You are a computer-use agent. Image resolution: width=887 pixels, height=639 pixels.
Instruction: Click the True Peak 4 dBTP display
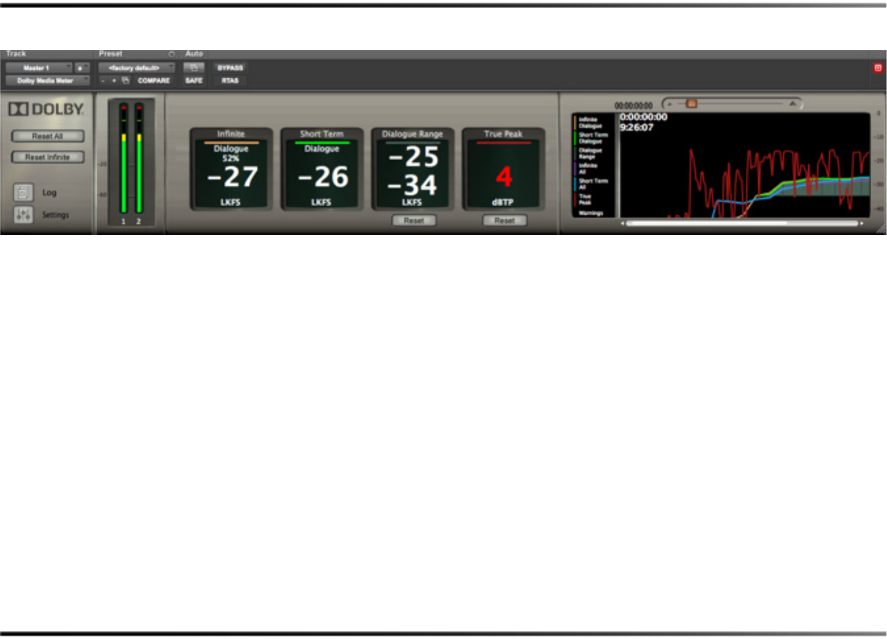coord(504,169)
